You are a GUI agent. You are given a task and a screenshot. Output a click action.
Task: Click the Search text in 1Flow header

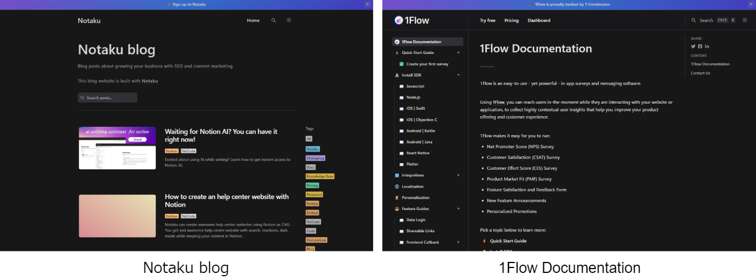coord(706,20)
